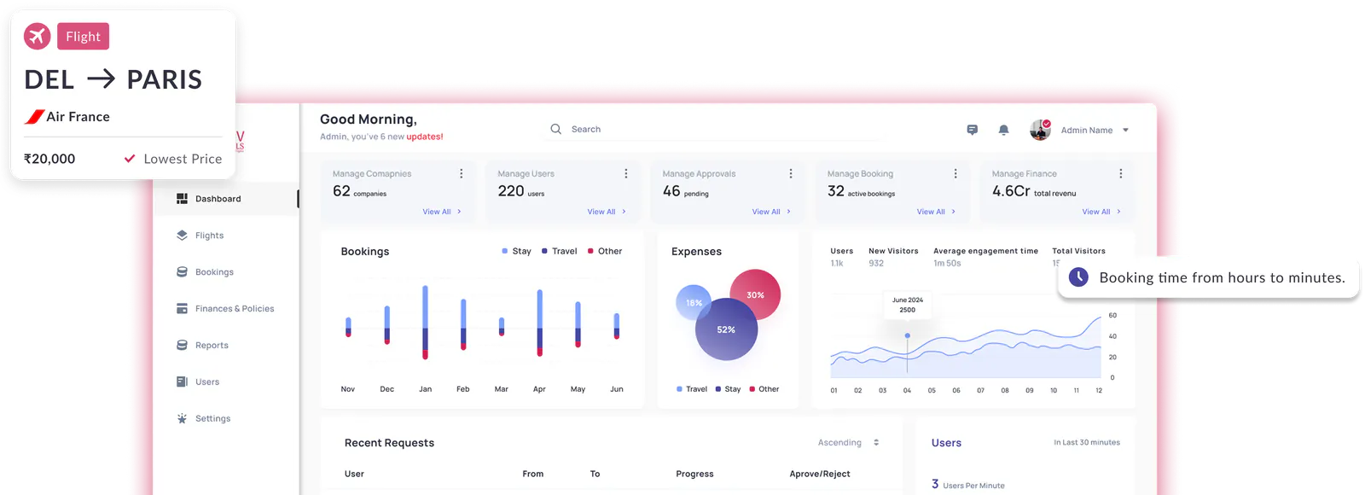Click the airplane icon on flight card

pyautogui.click(x=37, y=36)
